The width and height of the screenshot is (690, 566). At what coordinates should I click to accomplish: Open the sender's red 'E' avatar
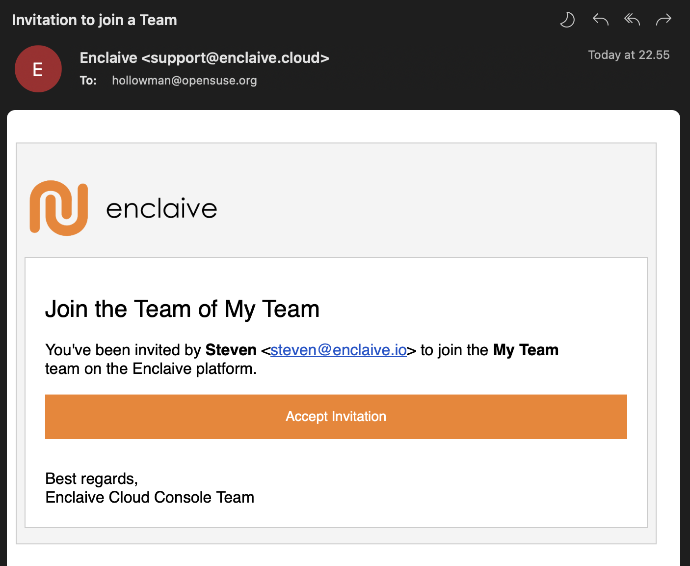pos(38,69)
